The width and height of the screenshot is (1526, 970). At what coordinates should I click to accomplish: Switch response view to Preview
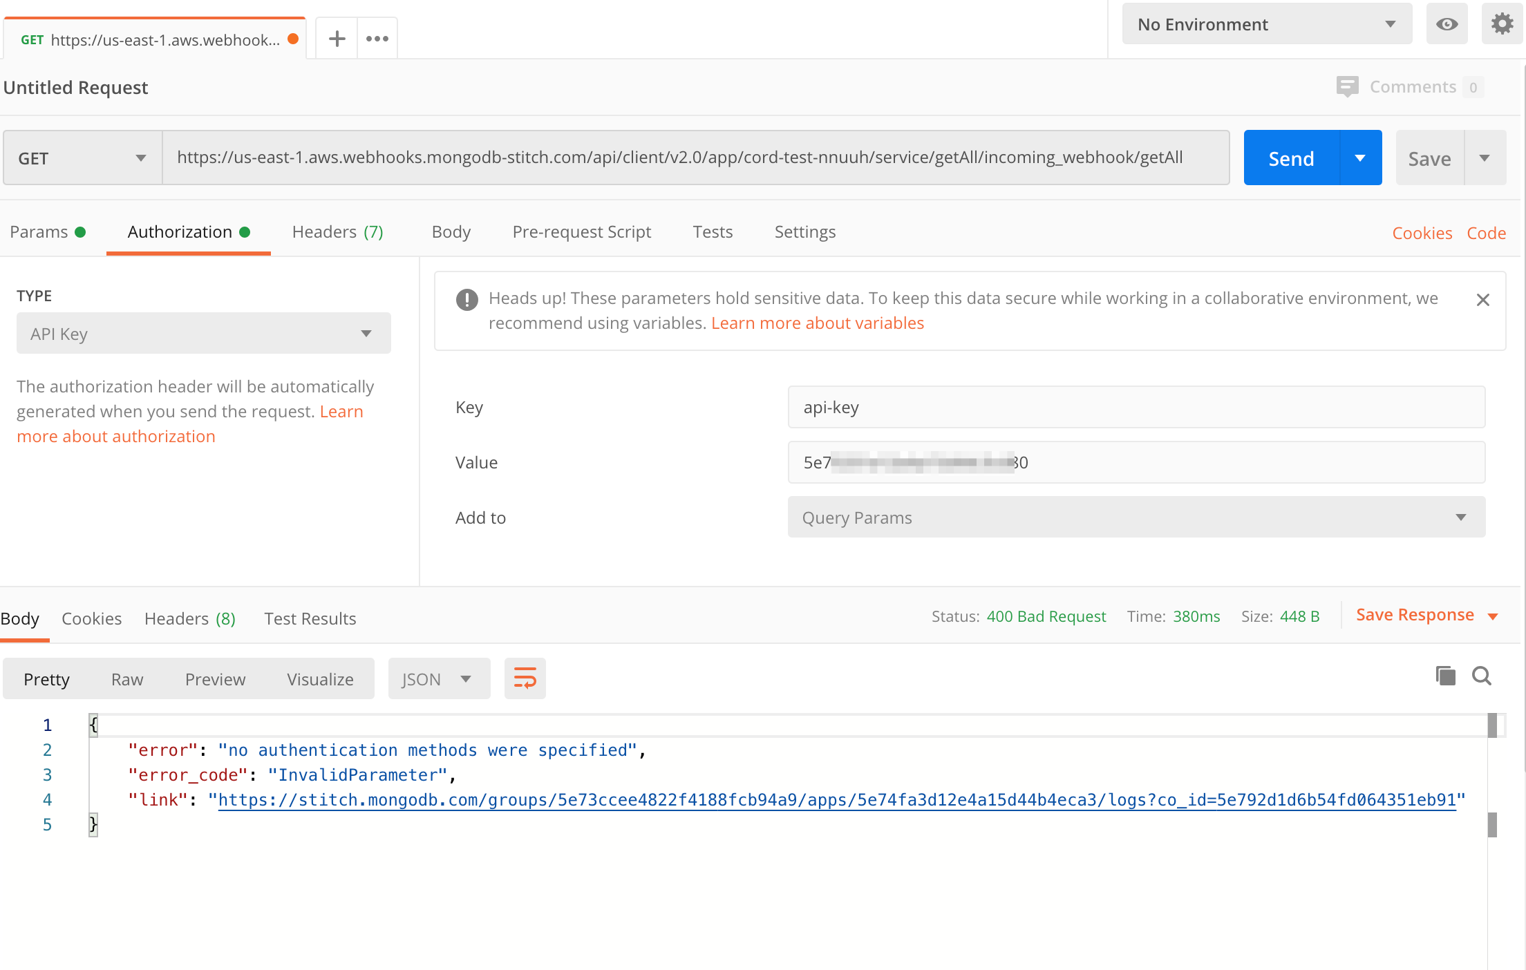pos(215,679)
